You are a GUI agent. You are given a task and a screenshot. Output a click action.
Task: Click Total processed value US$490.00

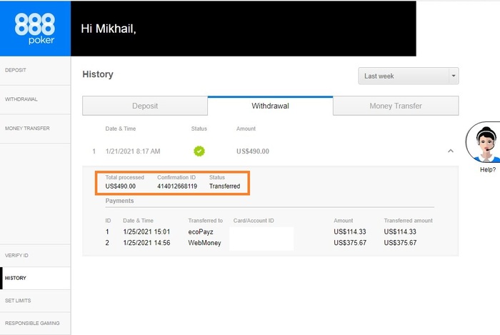(120, 186)
